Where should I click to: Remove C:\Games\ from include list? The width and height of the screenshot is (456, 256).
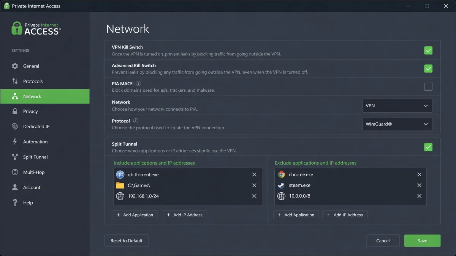254,185
